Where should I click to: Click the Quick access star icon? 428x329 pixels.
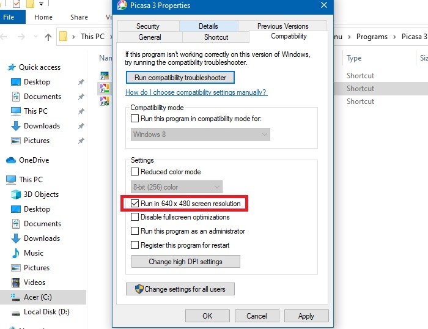coord(12,67)
